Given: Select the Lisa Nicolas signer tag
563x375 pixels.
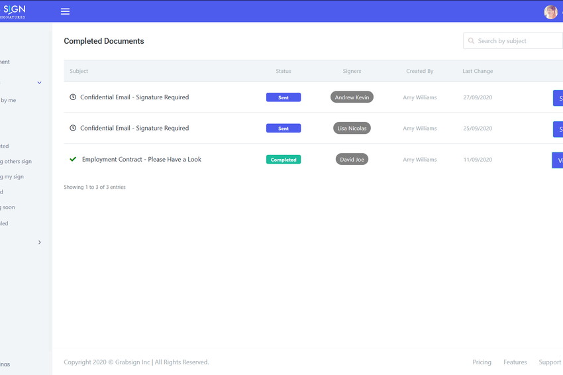Looking at the screenshot, I should [352, 128].
